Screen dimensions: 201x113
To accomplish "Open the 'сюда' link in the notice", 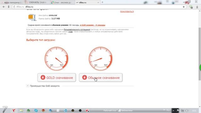I will point(70,31).
